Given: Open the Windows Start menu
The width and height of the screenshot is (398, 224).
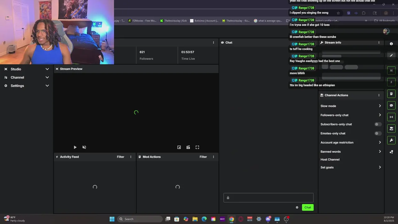Looking at the screenshot, I should pyautogui.click(x=112, y=219).
